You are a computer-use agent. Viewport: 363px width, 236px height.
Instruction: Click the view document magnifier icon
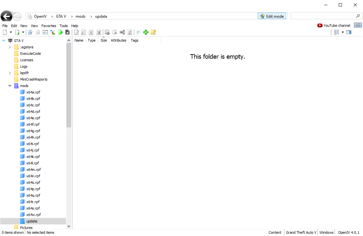coord(83,32)
